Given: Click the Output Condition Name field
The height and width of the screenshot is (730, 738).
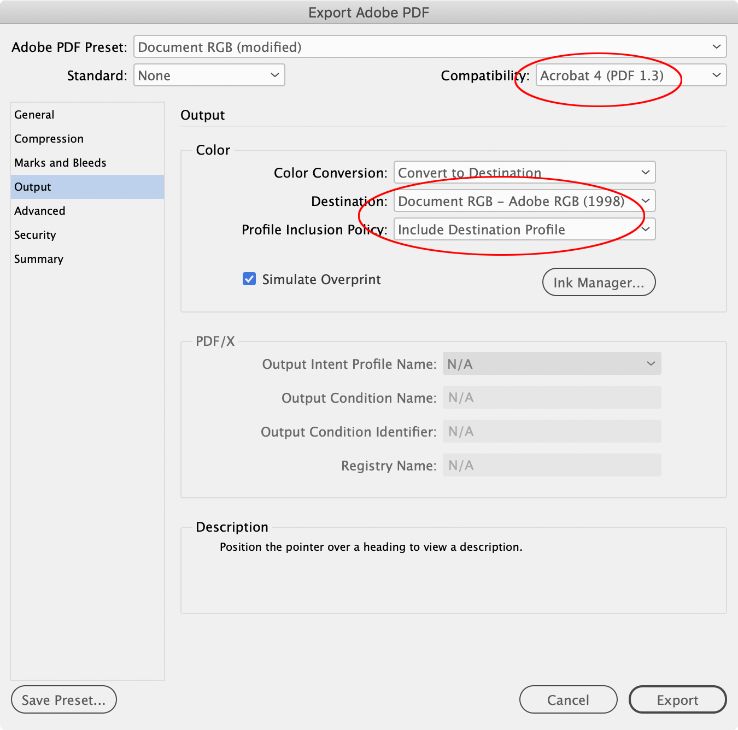Looking at the screenshot, I should point(551,397).
